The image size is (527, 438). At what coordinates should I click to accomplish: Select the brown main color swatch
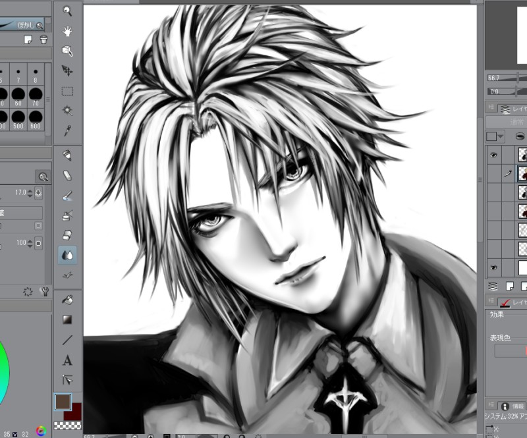63,402
